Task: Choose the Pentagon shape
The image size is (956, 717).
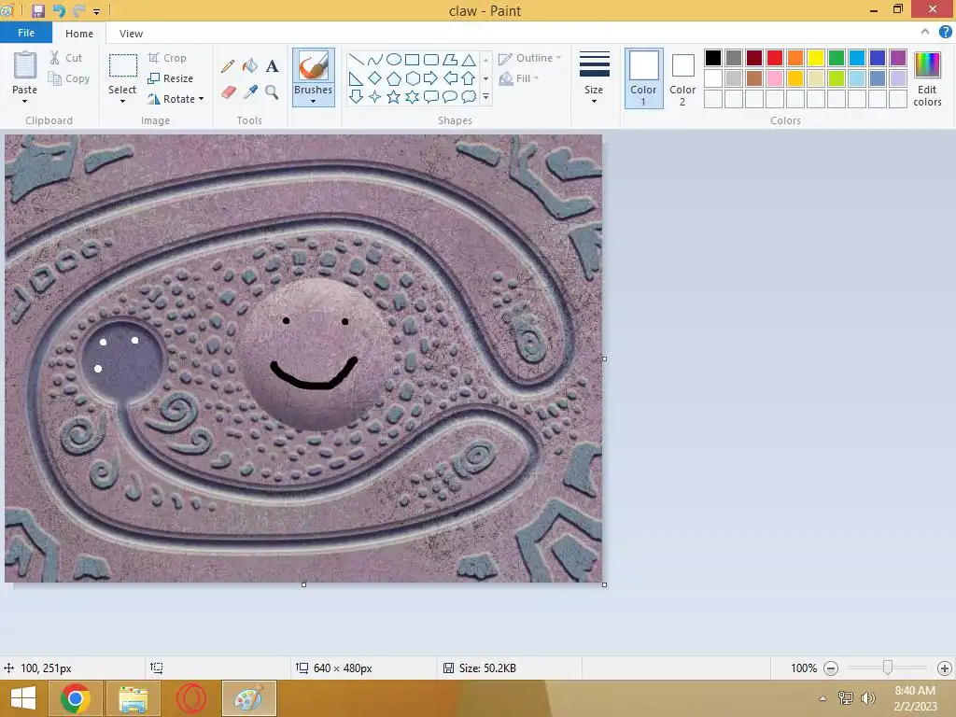Action: (394, 78)
